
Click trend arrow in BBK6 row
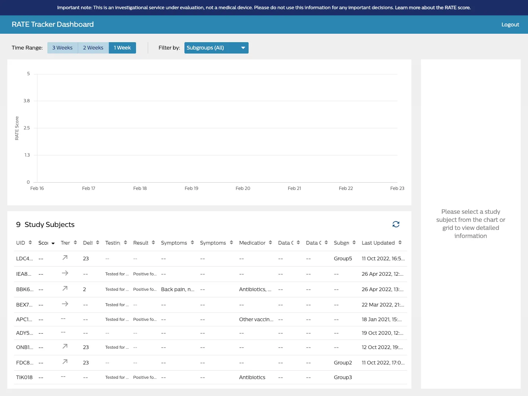(x=65, y=289)
